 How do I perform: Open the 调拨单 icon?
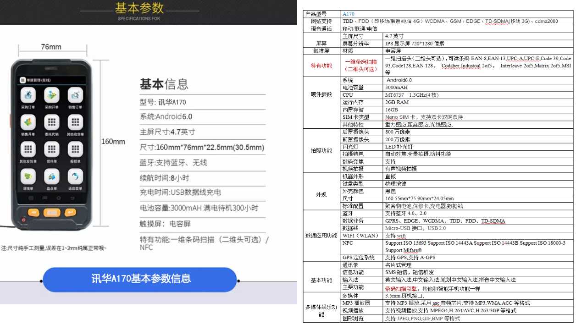pos(28,176)
